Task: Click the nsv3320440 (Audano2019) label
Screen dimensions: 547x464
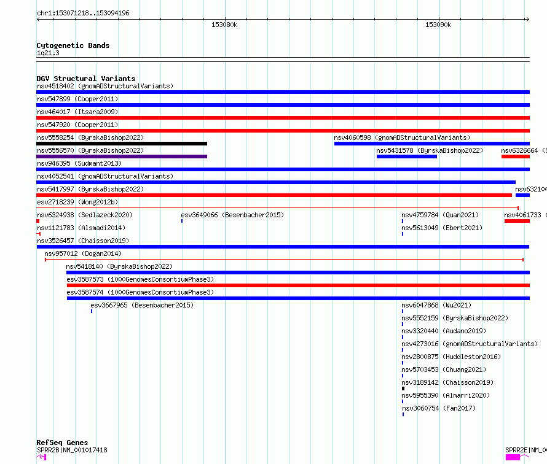Action: click(443, 331)
